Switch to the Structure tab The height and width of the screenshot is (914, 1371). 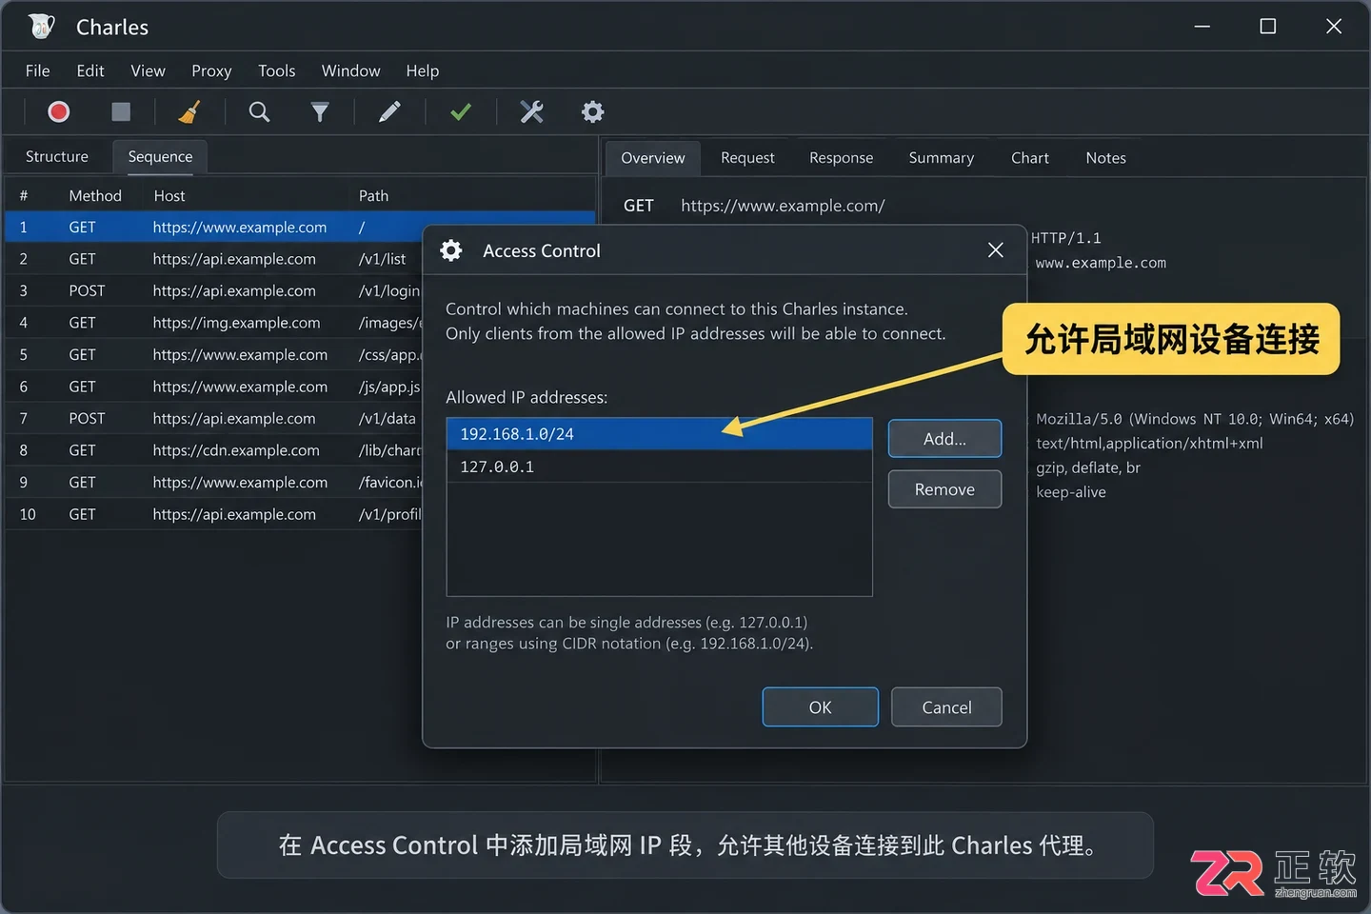coord(57,157)
